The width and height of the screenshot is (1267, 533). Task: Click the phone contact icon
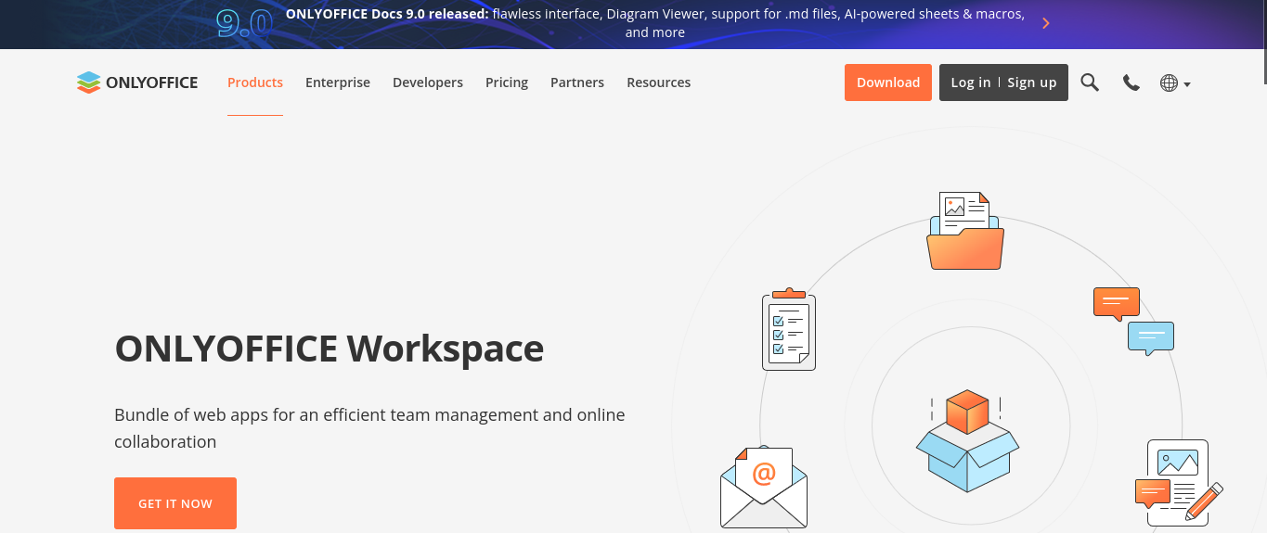[1131, 82]
